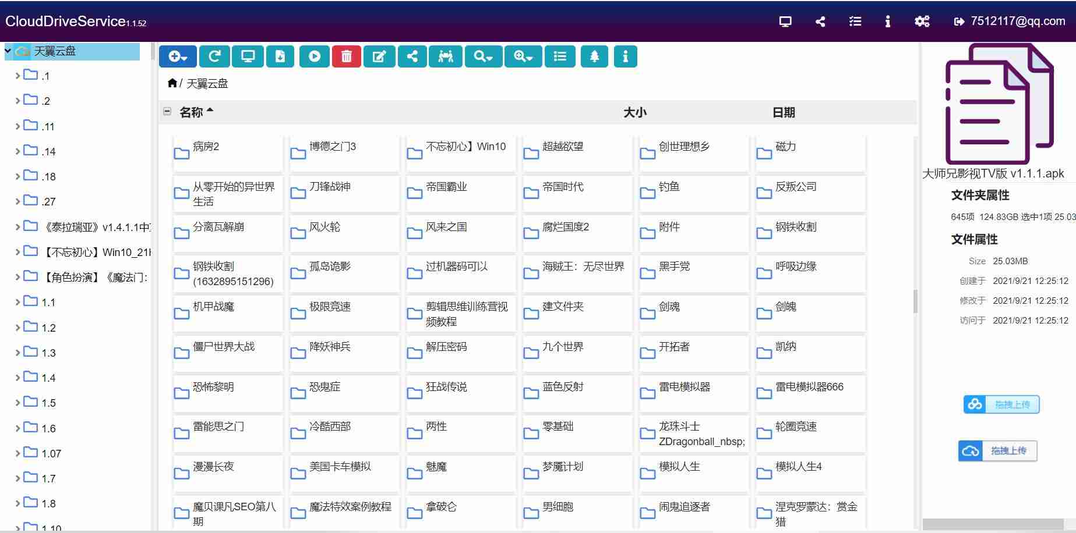Viewport: 1076px width, 533px height.
Task: Expand the 1.3 folder in tree
Action: pos(17,353)
